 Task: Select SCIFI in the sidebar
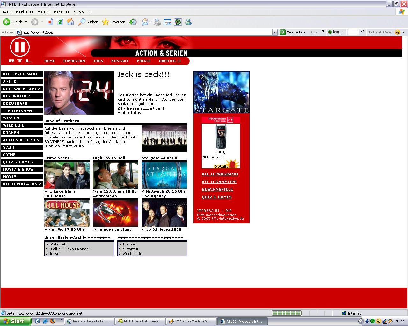click(22, 147)
